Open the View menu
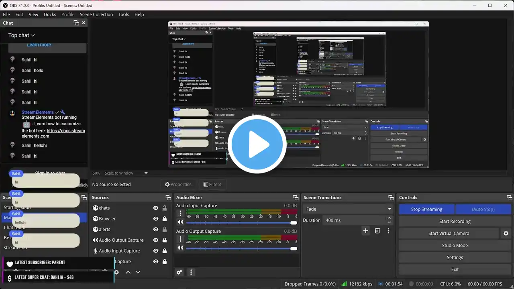This screenshot has width=514, height=289. [x=33, y=14]
